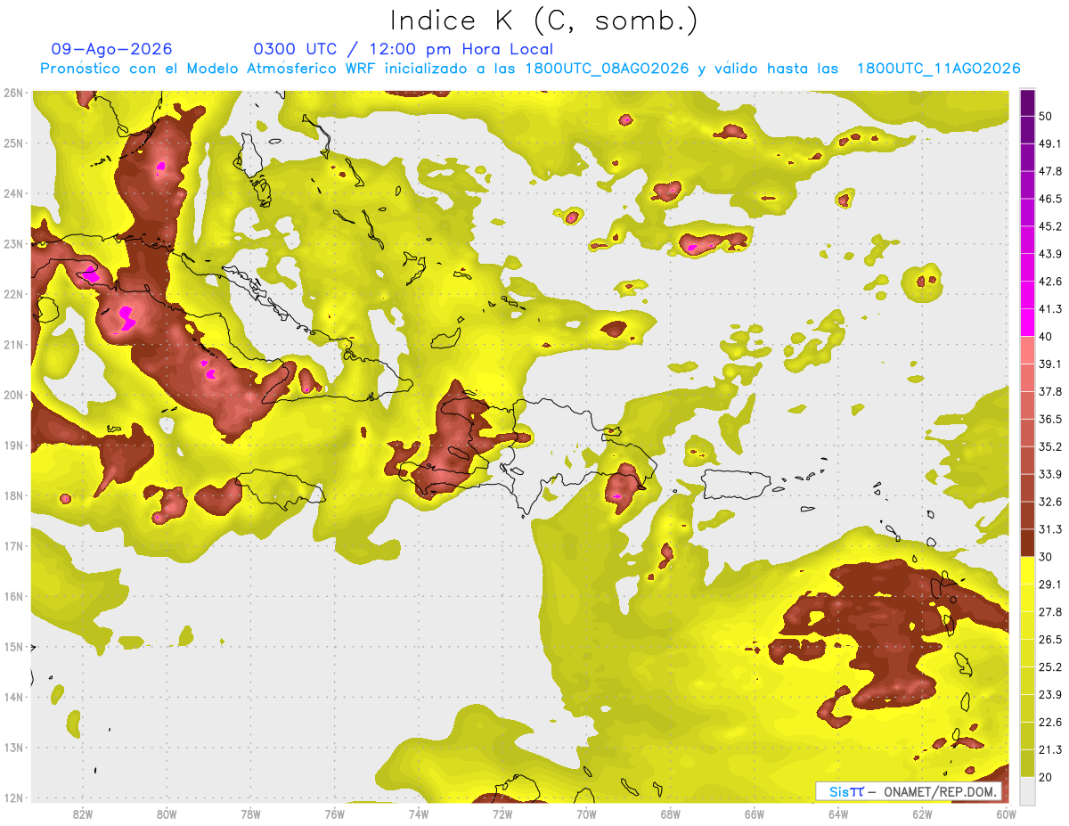Click the colorbar value 46.5

click(x=1050, y=200)
